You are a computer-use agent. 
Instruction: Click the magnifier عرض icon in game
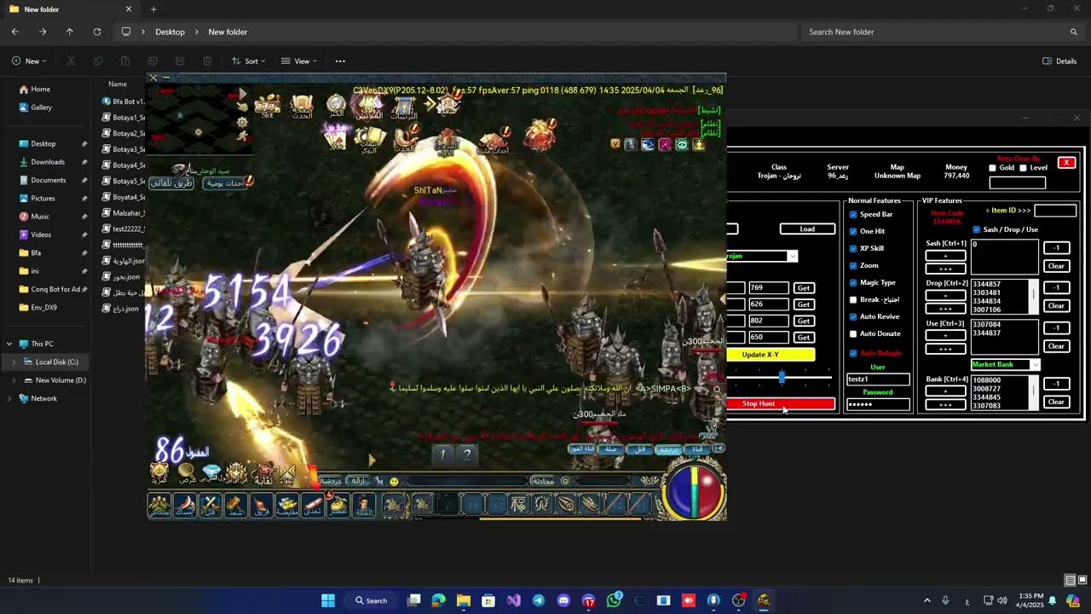pyautogui.click(x=187, y=472)
